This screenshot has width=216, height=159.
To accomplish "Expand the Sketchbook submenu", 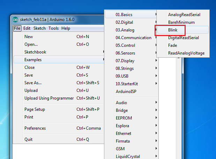I will pos(59,52).
